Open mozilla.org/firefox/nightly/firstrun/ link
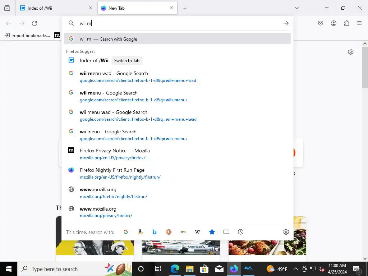The width and height of the screenshot is (368, 276). [x=114, y=197]
